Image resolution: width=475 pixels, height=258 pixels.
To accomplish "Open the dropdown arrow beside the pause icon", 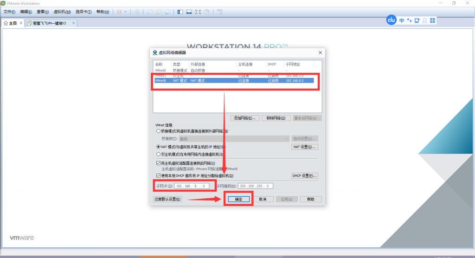I will pos(125,12).
